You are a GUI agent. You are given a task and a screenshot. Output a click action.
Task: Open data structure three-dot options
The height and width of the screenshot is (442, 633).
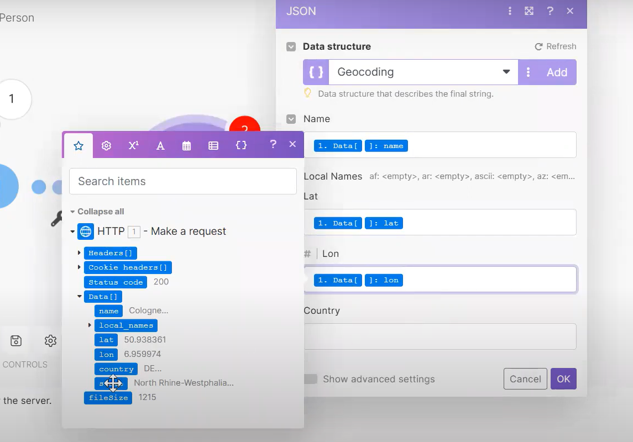pos(528,72)
